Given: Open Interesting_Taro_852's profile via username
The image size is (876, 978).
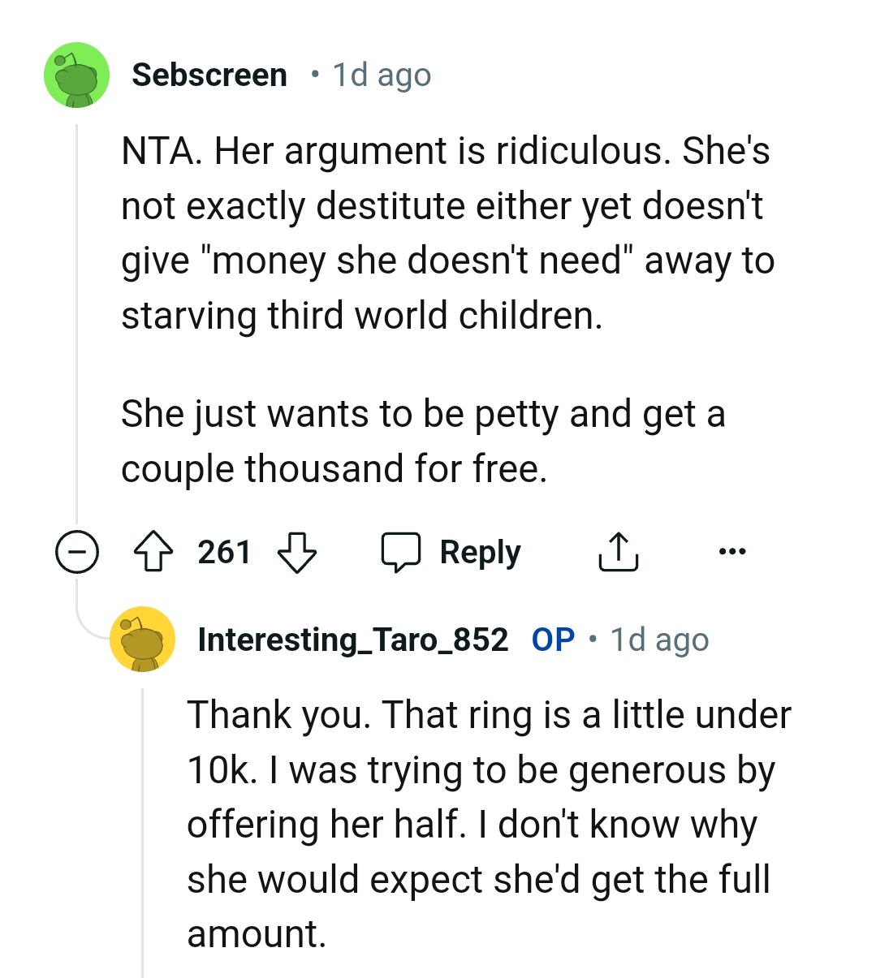Looking at the screenshot, I should click(352, 640).
